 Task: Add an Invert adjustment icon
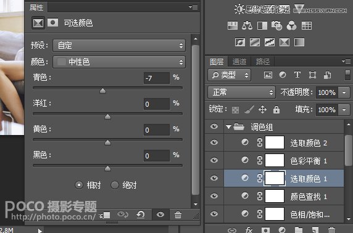pos(240,42)
